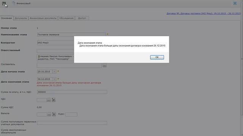The height and width of the screenshot is (136, 243).
Task: Click the red end-date validation error under Дата окончания этапа
Action: pyautogui.click(x=69, y=84)
